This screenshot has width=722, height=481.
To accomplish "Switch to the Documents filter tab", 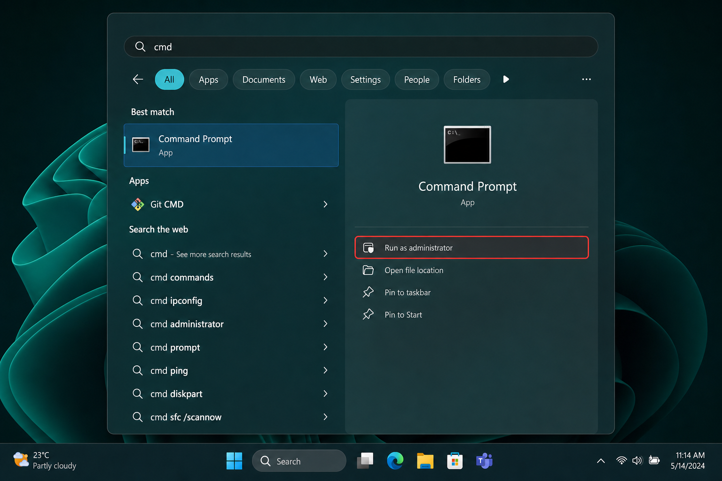I will click(264, 79).
